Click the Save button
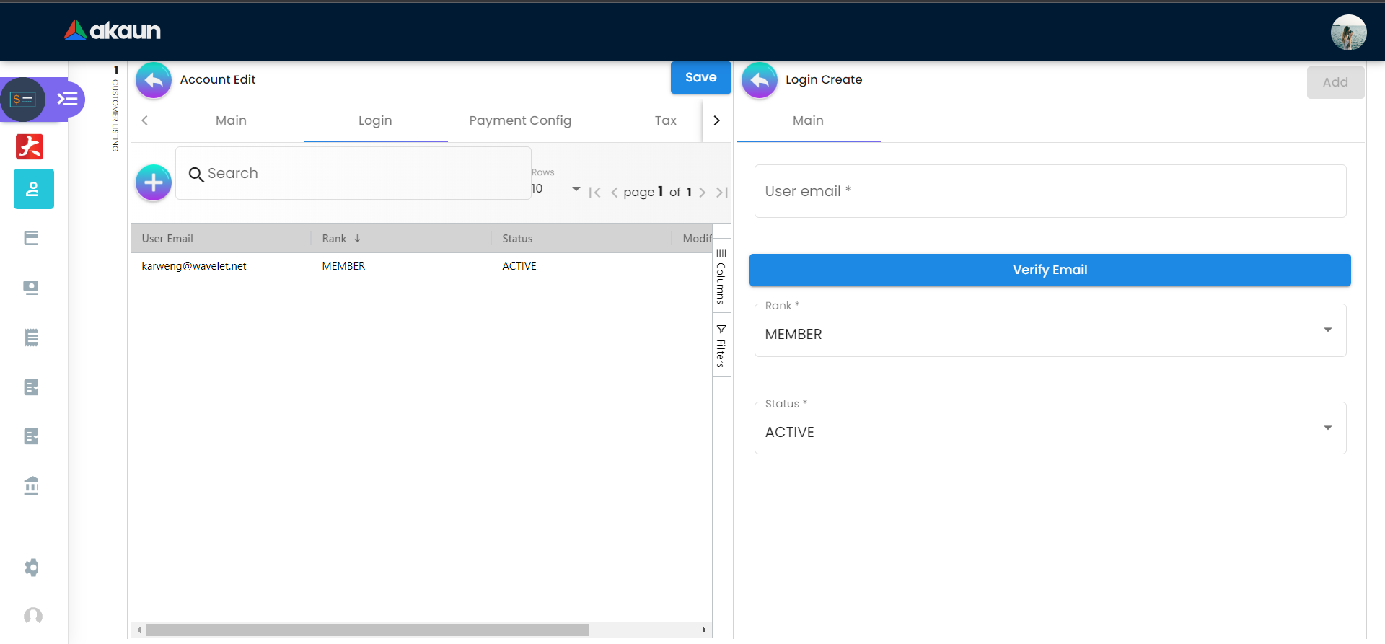 700,78
